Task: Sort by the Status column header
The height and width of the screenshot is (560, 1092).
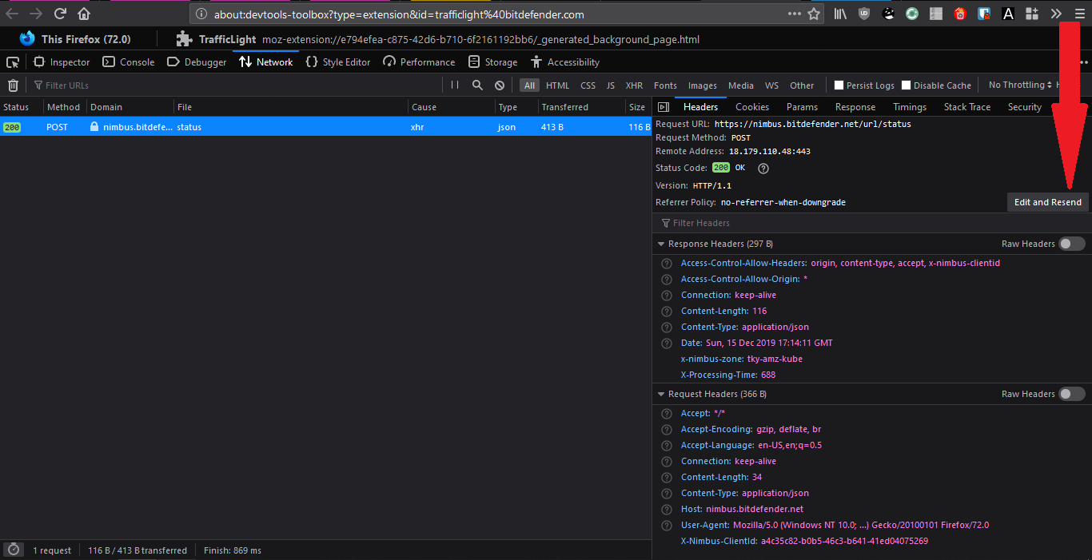Action: [22, 107]
